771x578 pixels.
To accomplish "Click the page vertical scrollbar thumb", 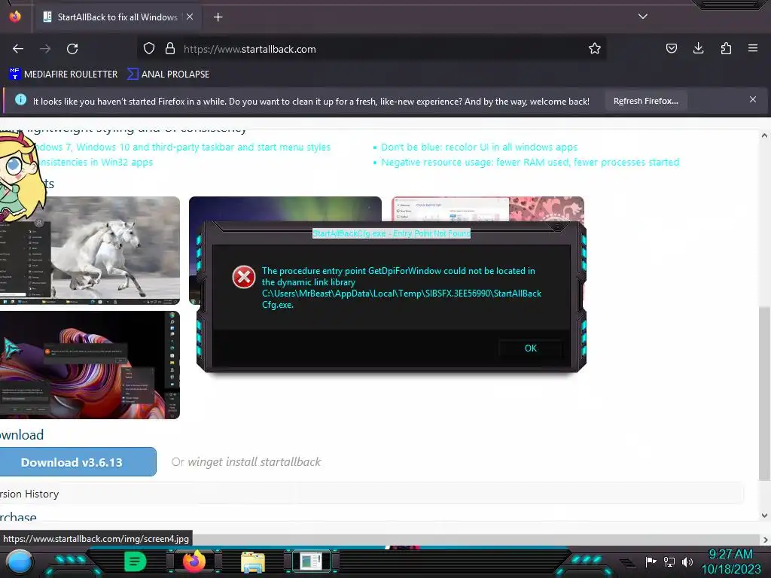I will click(x=764, y=393).
